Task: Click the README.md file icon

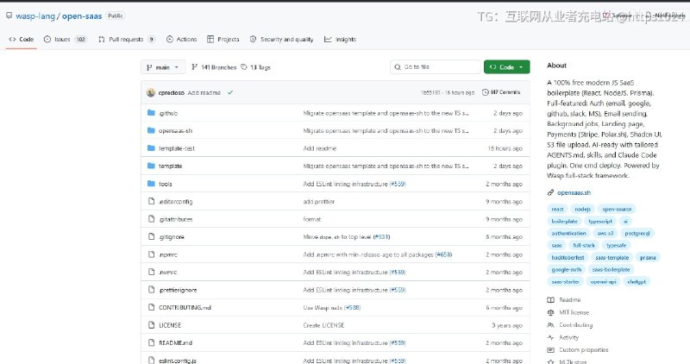Action: (x=152, y=342)
